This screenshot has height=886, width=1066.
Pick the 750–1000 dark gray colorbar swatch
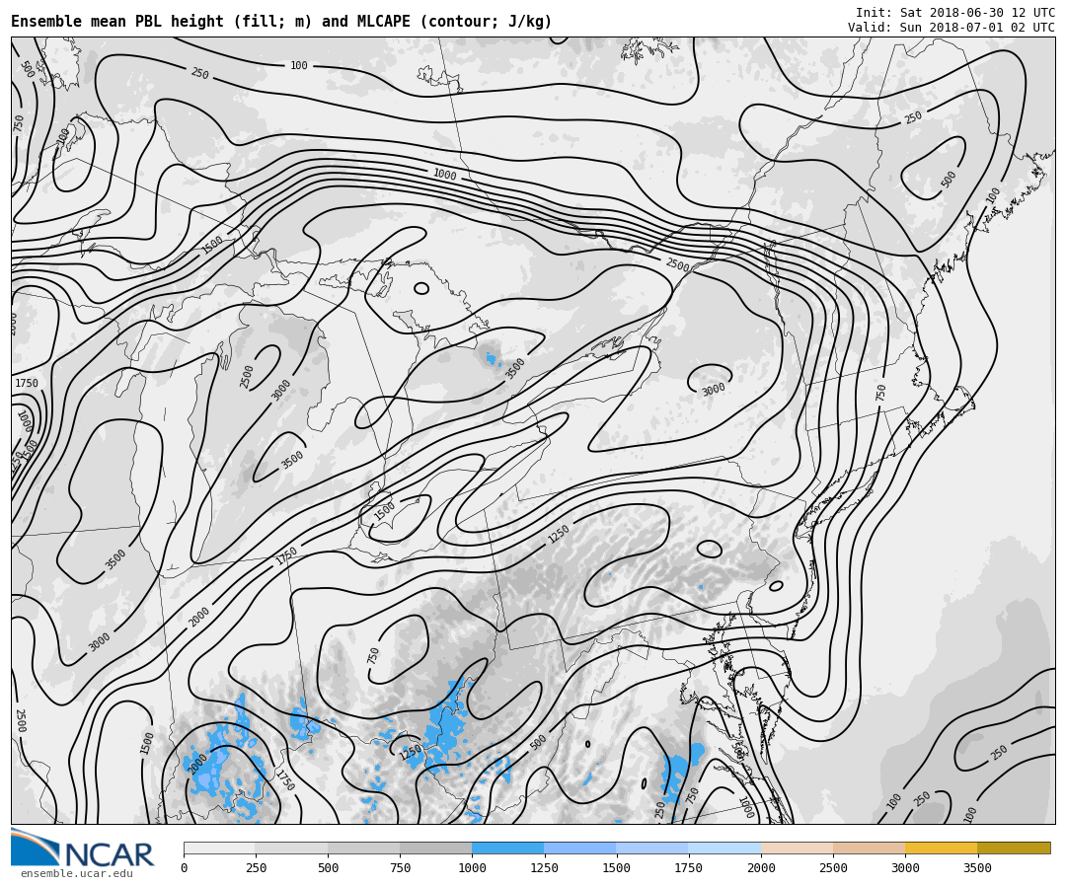coord(436,848)
